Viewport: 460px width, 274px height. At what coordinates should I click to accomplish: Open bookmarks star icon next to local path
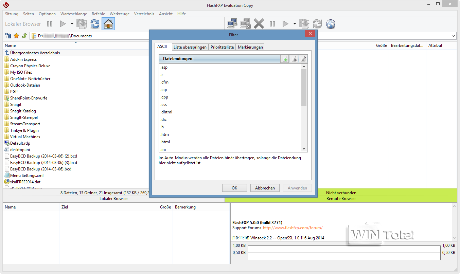(16, 36)
